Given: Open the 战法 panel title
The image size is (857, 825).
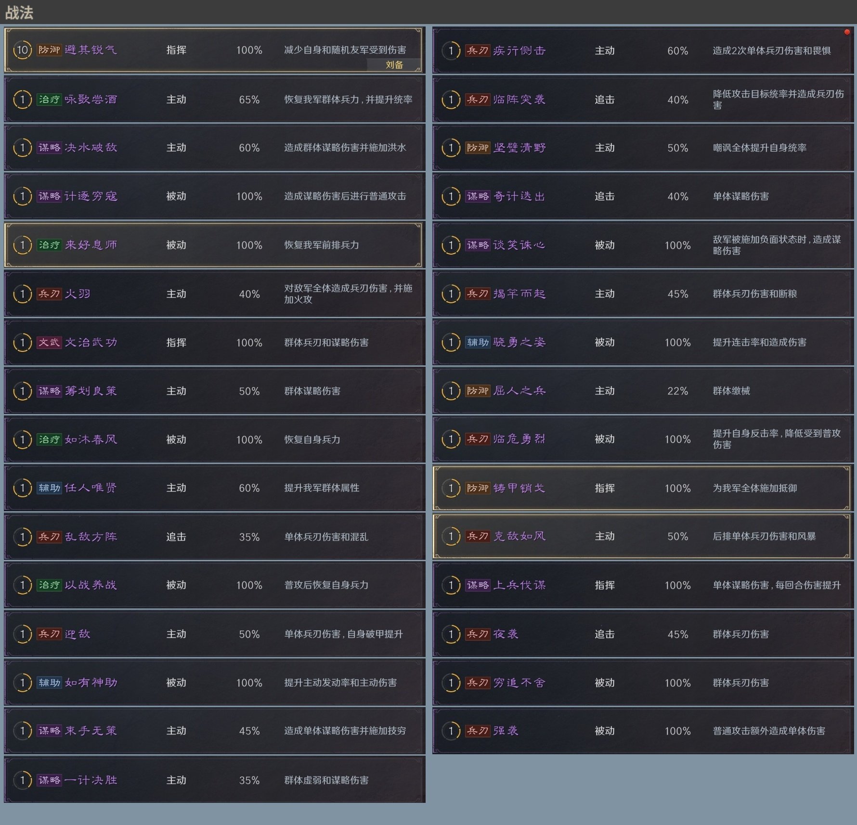Looking at the screenshot, I should [19, 13].
